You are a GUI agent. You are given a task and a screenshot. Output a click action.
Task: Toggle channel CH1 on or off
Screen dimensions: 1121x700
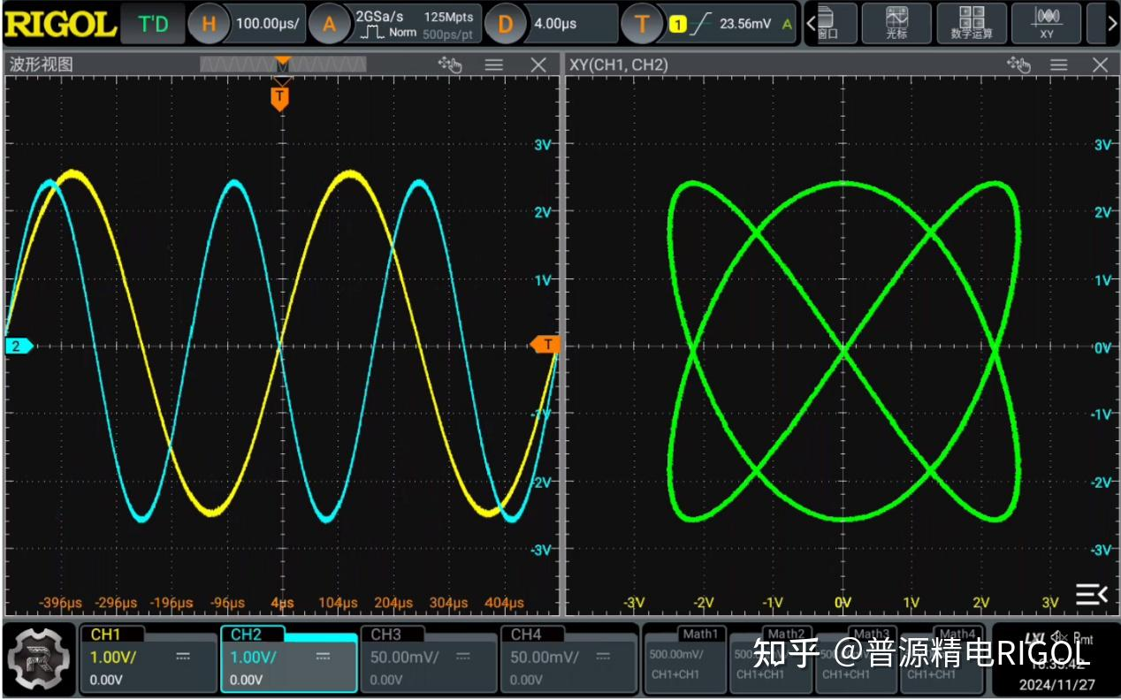pos(148,658)
